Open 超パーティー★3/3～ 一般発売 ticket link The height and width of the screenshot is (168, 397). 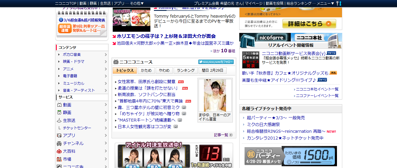click(x=276, y=118)
